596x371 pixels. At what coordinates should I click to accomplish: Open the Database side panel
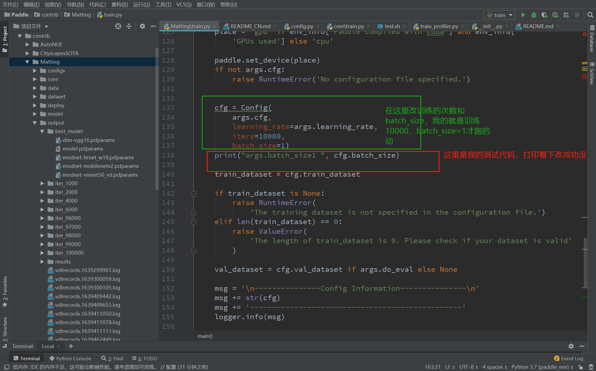pos(592,39)
